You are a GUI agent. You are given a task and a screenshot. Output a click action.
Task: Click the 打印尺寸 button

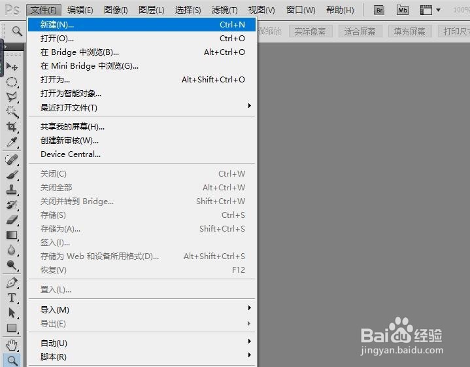[x=454, y=31]
